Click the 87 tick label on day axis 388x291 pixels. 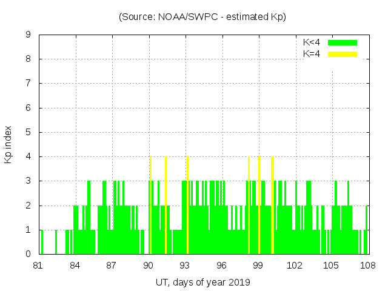coord(112,265)
